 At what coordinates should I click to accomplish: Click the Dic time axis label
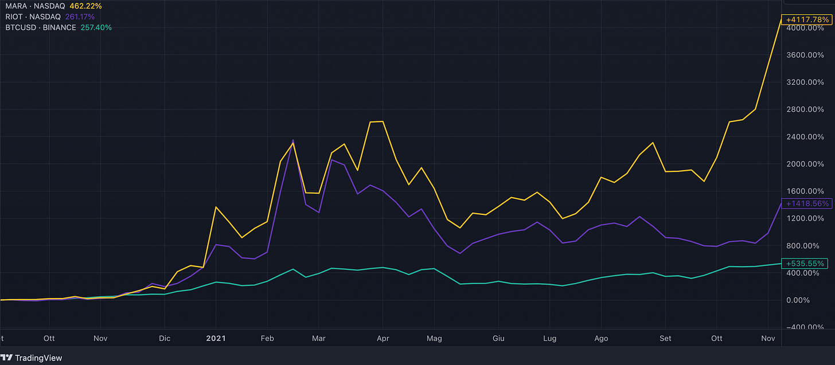click(x=165, y=339)
